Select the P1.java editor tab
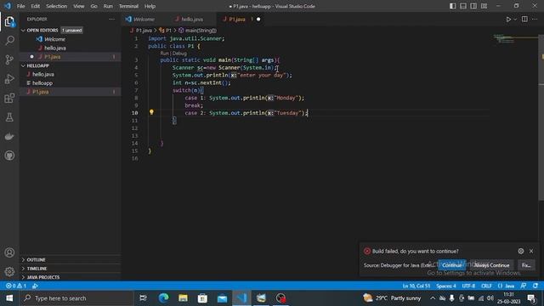This screenshot has height=306, width=544. [x=237, y=19]
